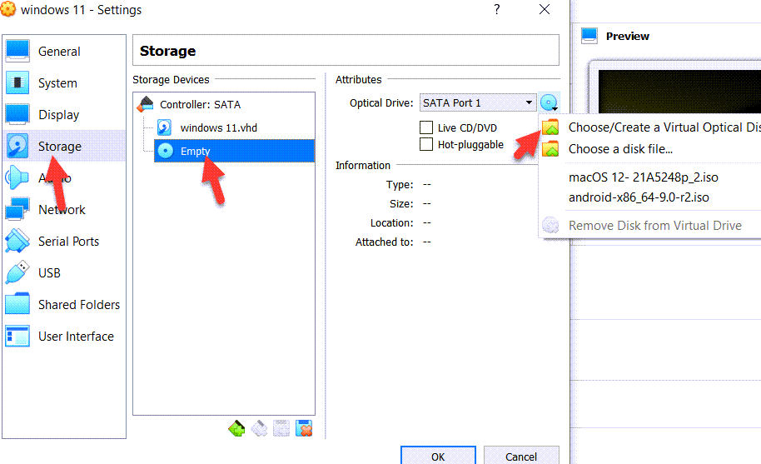
Task: Select the Storage category in the sidebar
Action: tap(64, 146)
